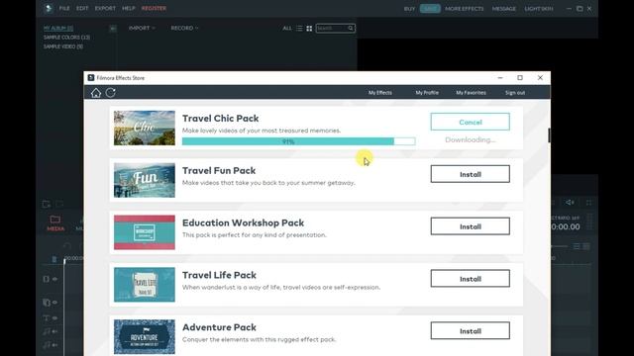Screen dimensions: 634x356
Task: Click the Filmora Effects Store title icon
Action: pyautogui.click(x=91, y=78)
